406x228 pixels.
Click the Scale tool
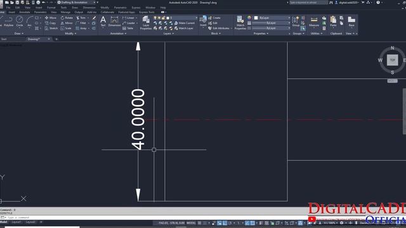[66, 28]
